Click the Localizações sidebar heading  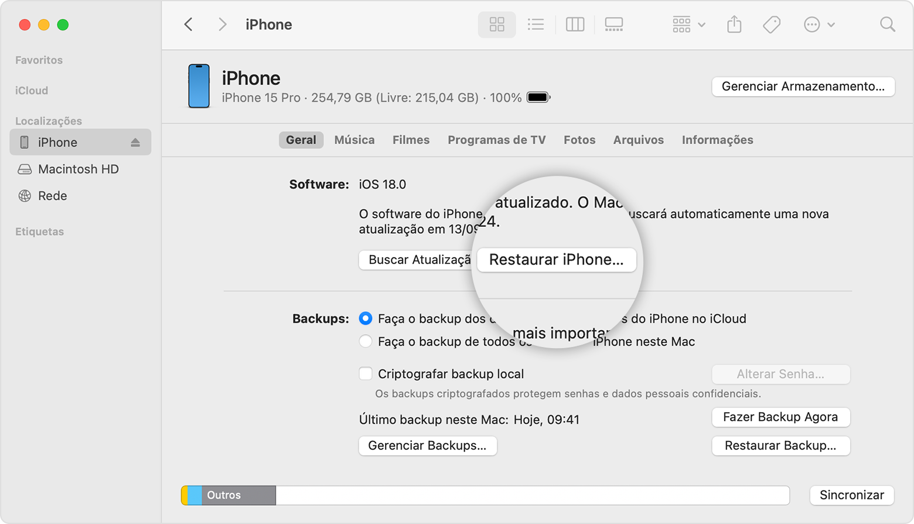49,121
